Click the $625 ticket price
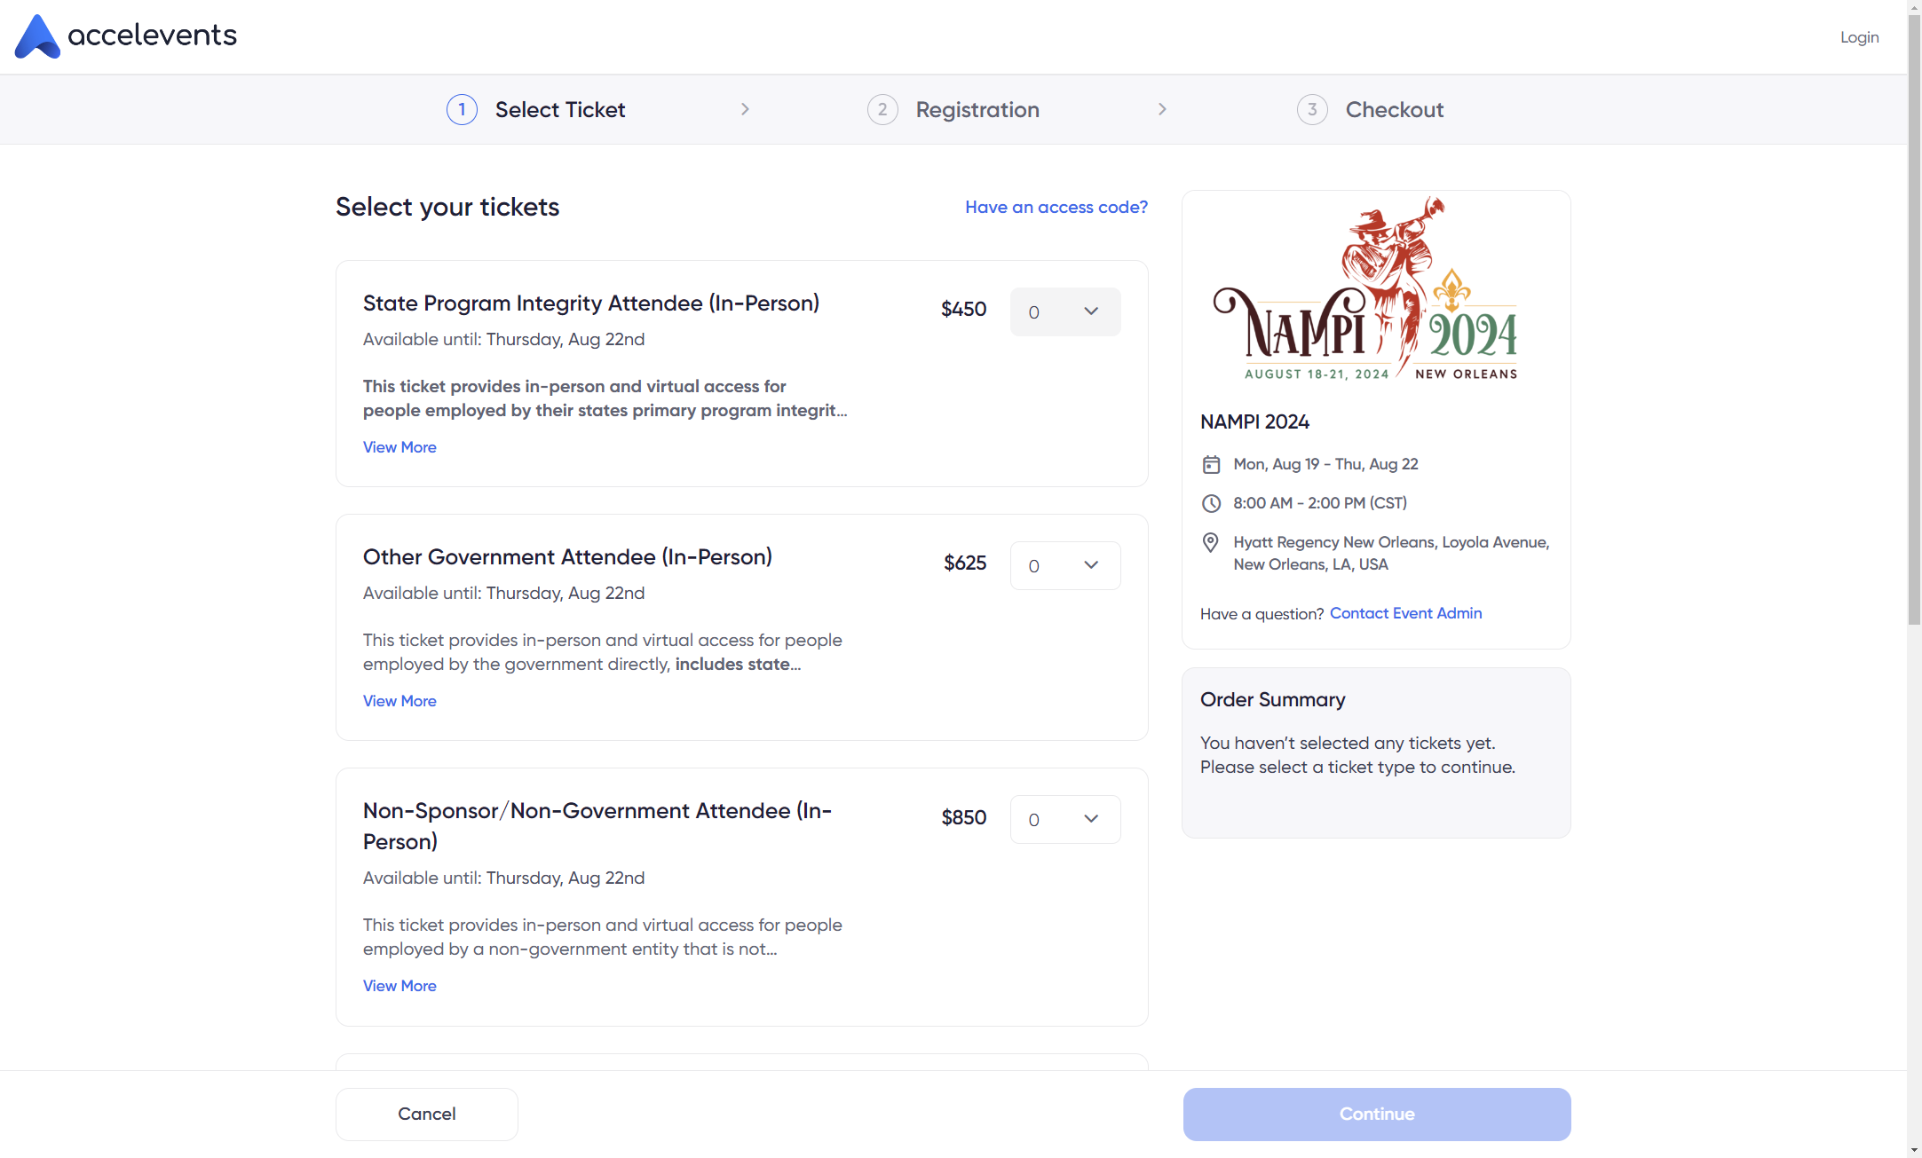The image size is (1922, 1158). [x=965, y=563]
